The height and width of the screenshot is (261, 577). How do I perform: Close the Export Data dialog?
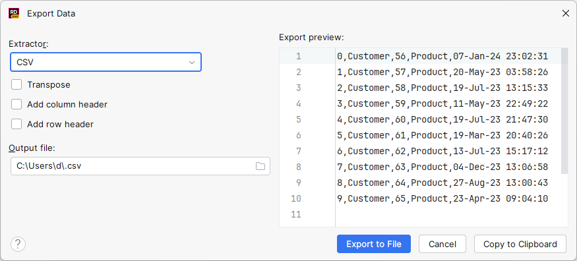point(566,14)
